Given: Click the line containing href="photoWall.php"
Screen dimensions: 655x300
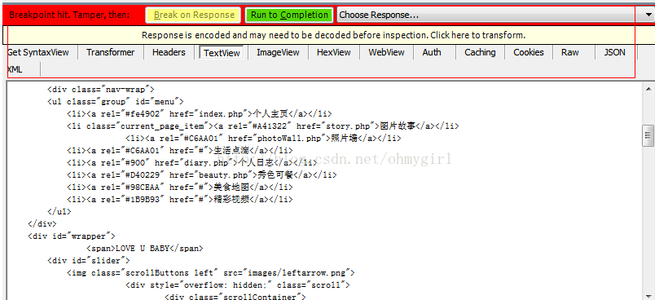Looking at the screenshot, I should (x=263, y=139).
